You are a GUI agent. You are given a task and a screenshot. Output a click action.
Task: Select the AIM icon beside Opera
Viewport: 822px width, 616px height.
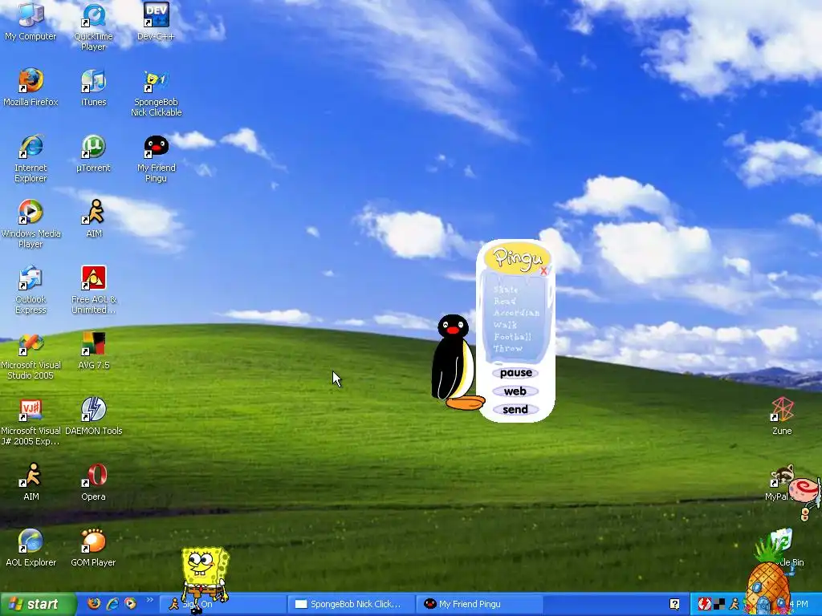31,481
